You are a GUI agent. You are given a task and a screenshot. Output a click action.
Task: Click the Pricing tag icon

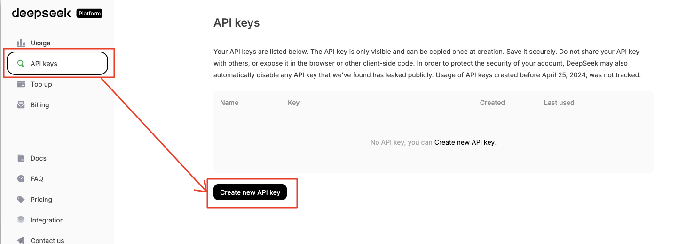[x=21, y=200]
